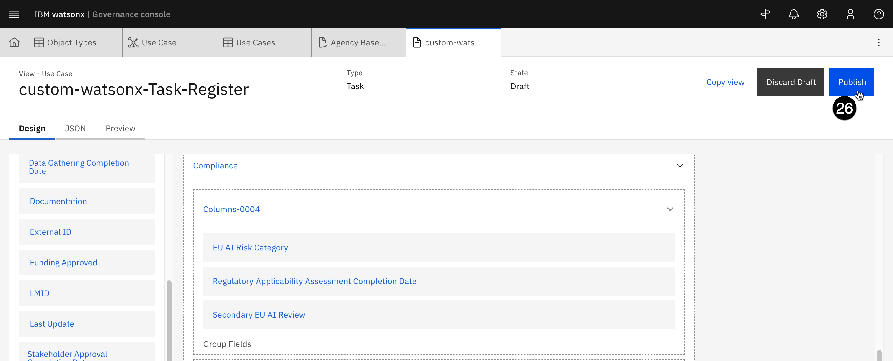893x361 pixels.
Task: Click the Group Fields label
Action: [x=227, y=344]
